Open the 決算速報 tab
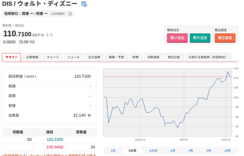 (x=153, y=57)
